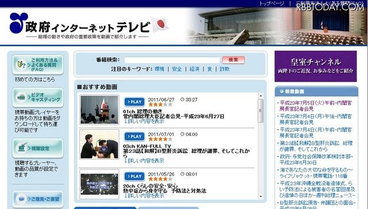Click the 菅内閣総理大臣記者会見 title text
The image size is (368, 209).
(174, 117)
